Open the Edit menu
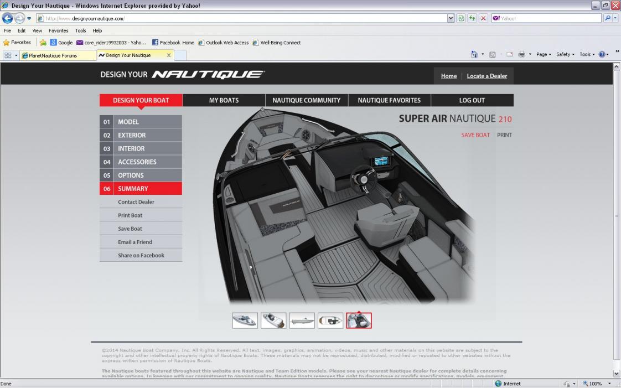Viewport: 621px width, 388px height. click(x=22, y=30)
